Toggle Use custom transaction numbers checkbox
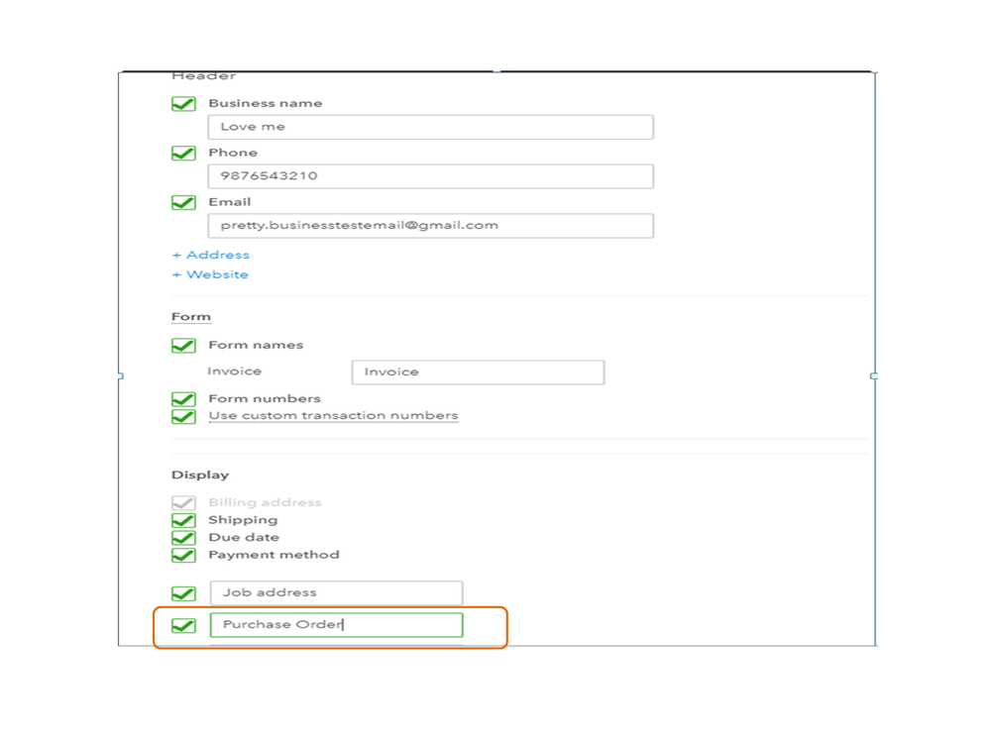 click(x=183, y=416)
